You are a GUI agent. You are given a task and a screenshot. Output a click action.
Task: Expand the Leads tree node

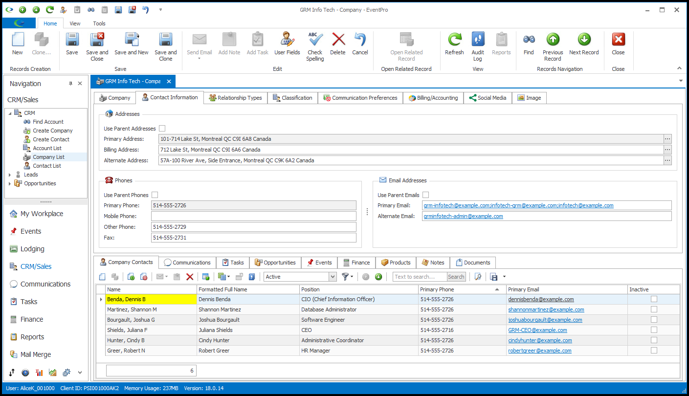point(10,175)
